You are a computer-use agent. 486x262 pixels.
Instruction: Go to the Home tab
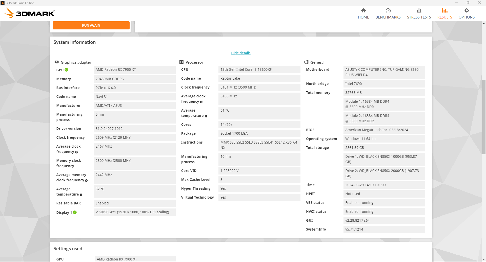click(x=363, y=13)
